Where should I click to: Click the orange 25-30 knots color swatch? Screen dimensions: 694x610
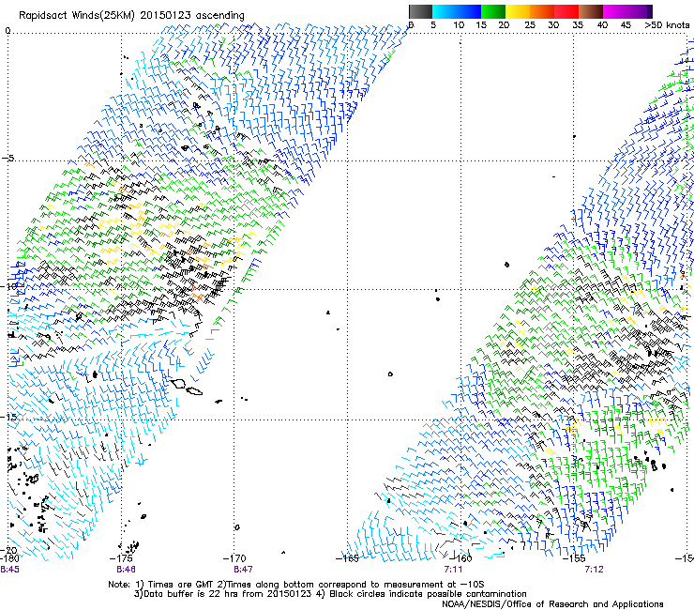coord(542,11)
